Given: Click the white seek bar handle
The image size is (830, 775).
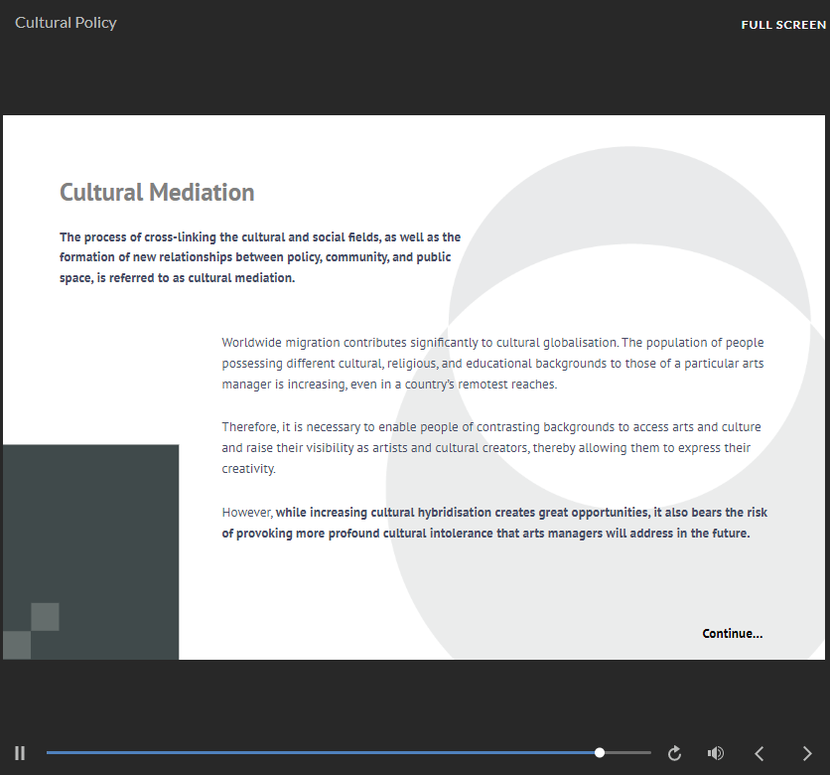Looking at the screenshot, I should pyautogui.click(x=600, y=752).
